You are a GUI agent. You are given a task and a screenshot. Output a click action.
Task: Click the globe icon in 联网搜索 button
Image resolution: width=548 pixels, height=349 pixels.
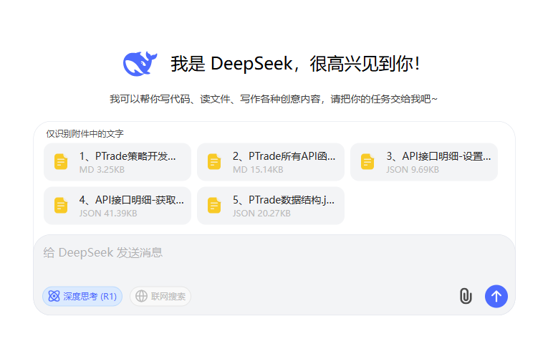142,296
